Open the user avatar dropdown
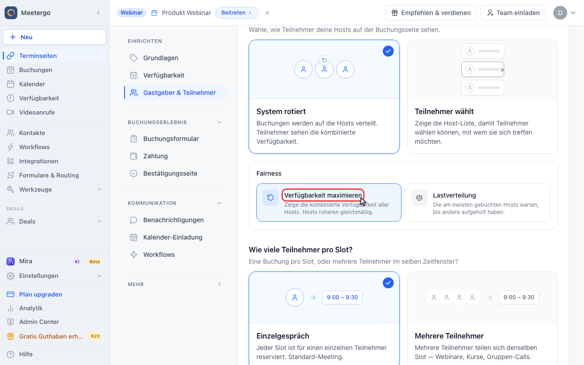584x365 pixels. (x=565, y=13)
